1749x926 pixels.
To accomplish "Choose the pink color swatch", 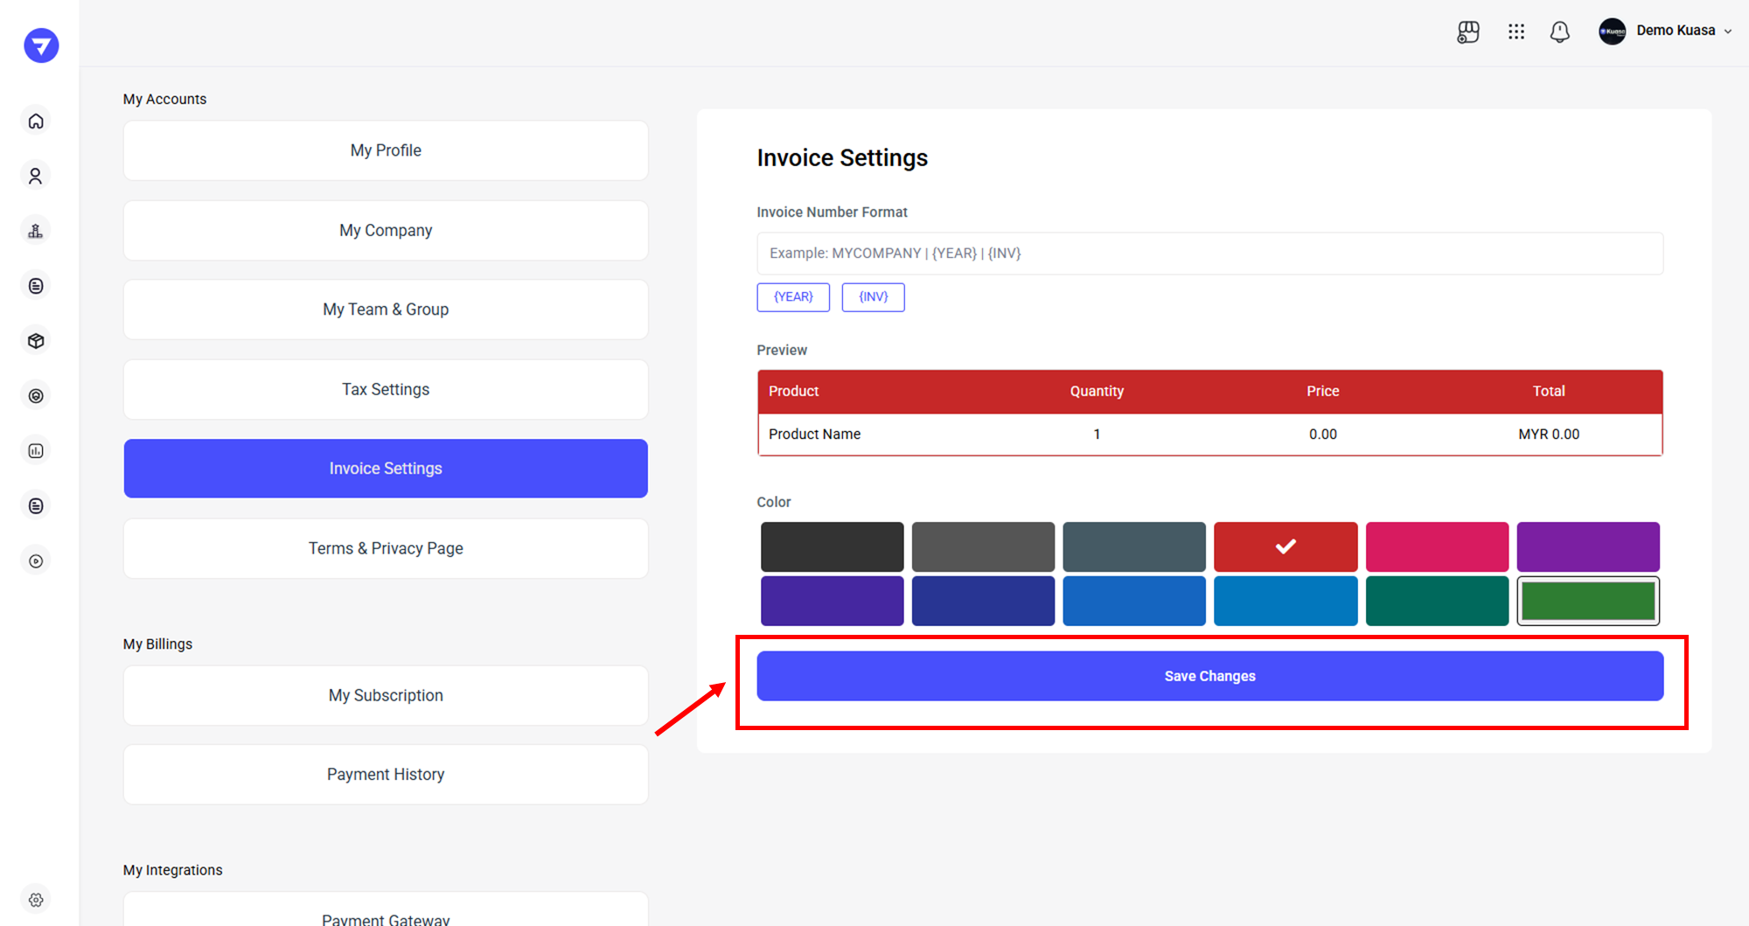I will click(1437, 547).
